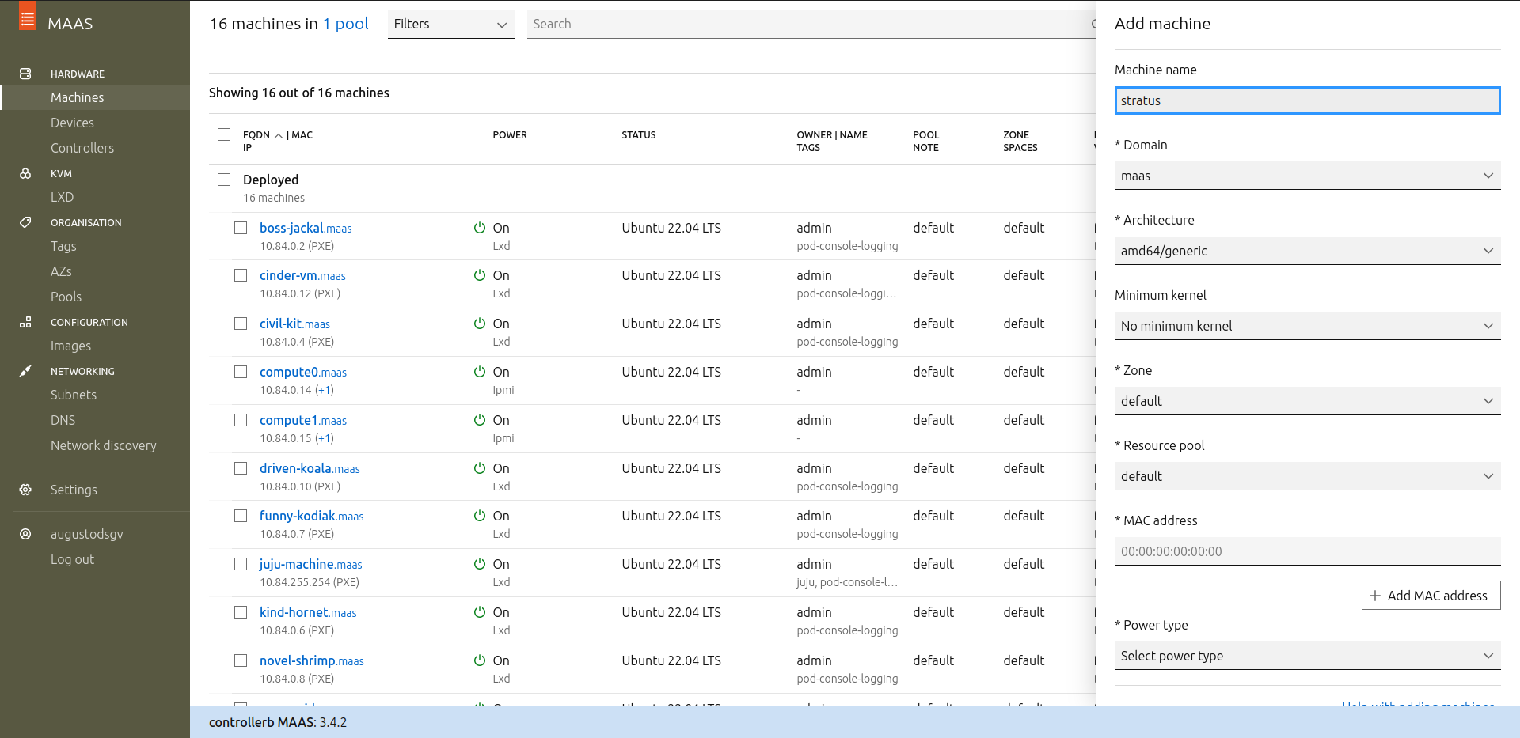Open DNS under Networking
1520x738 pixels.
point(63,420)
